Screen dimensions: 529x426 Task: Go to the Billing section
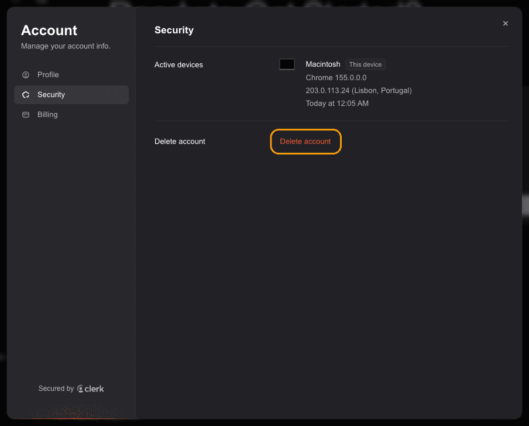(x=71, y=115)
